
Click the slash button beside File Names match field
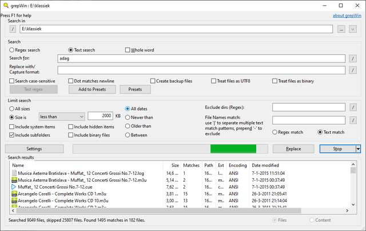353,120
